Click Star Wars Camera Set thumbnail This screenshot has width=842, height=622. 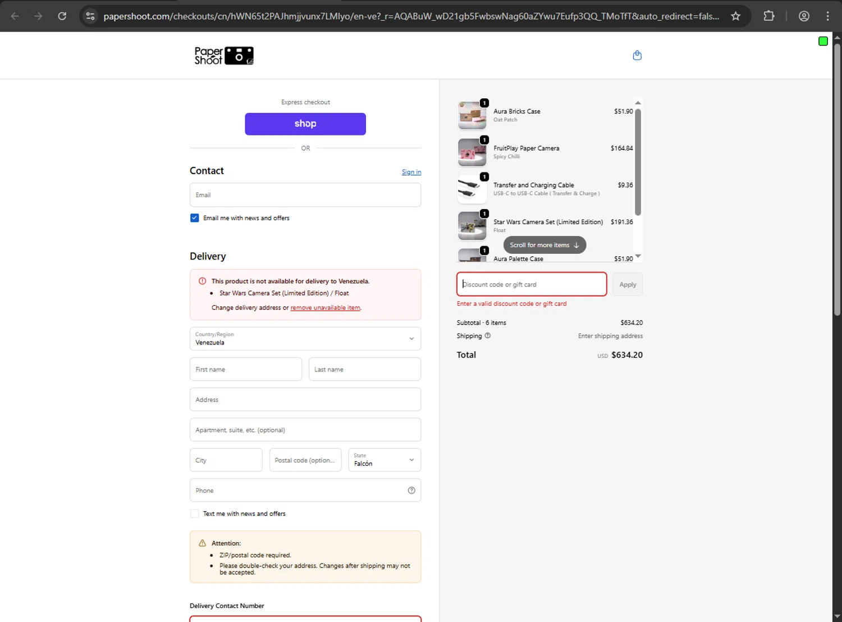pyautogui.click(x=472, y=226)
